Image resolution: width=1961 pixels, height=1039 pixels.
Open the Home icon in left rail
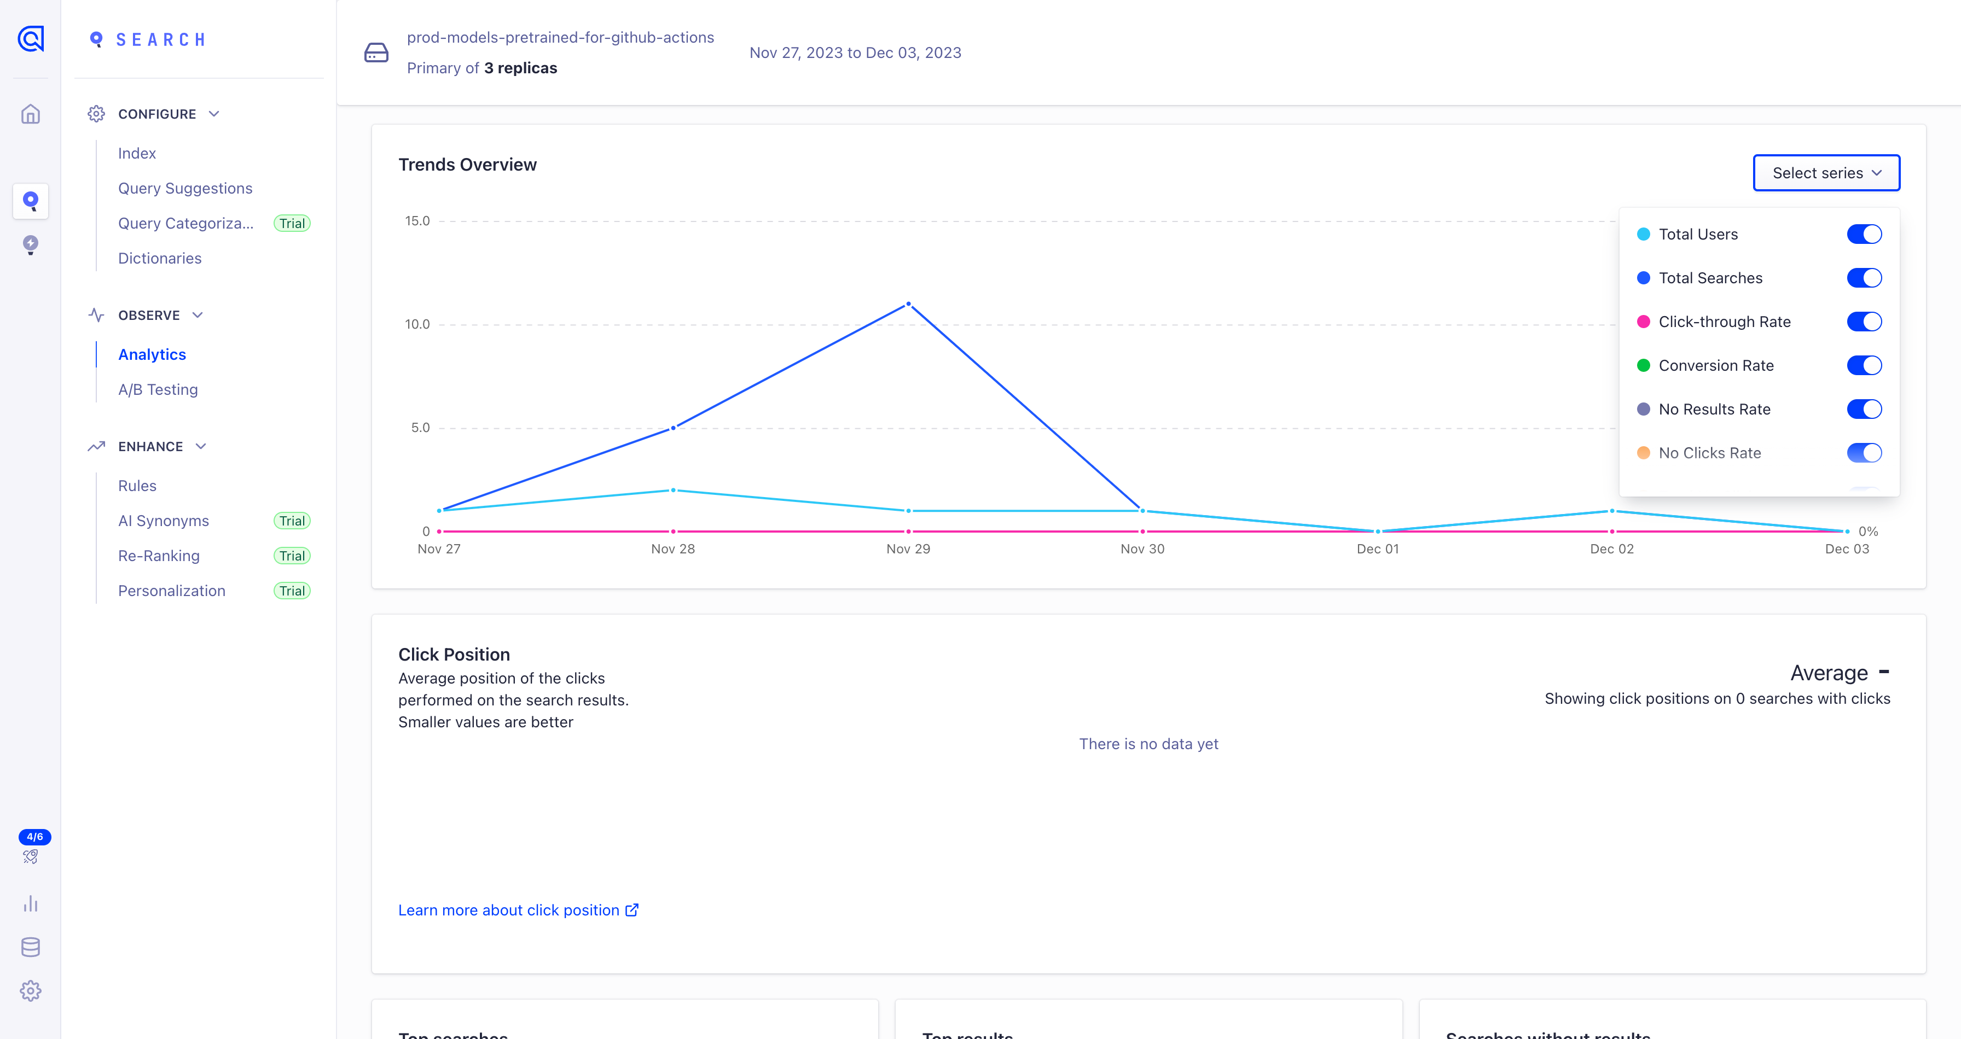(x=31, y=114)
